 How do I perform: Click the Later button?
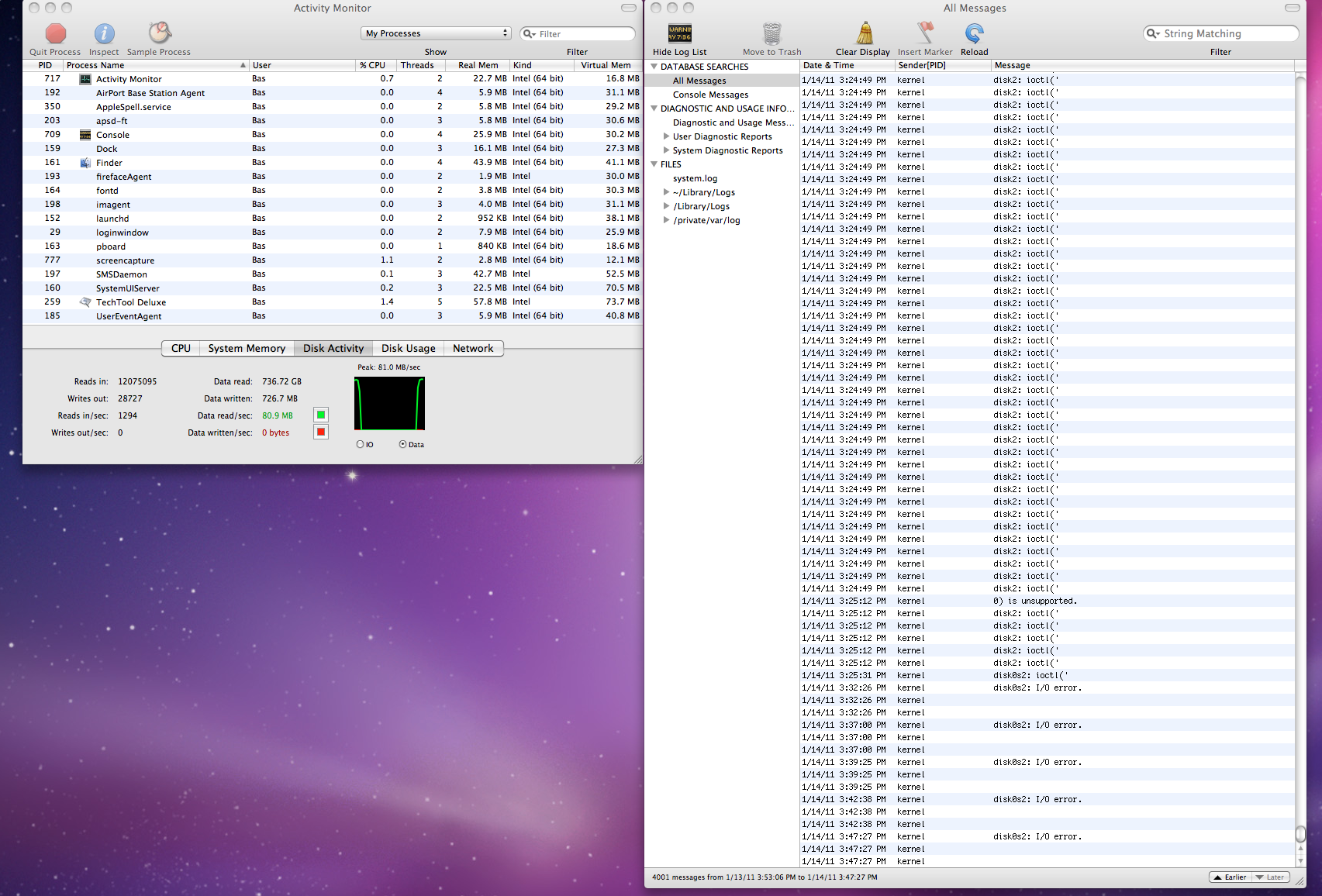[x=1269, y=877]
